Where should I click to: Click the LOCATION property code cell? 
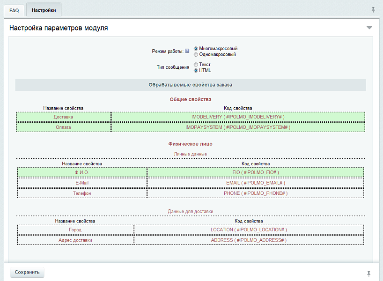click(249, 229)
